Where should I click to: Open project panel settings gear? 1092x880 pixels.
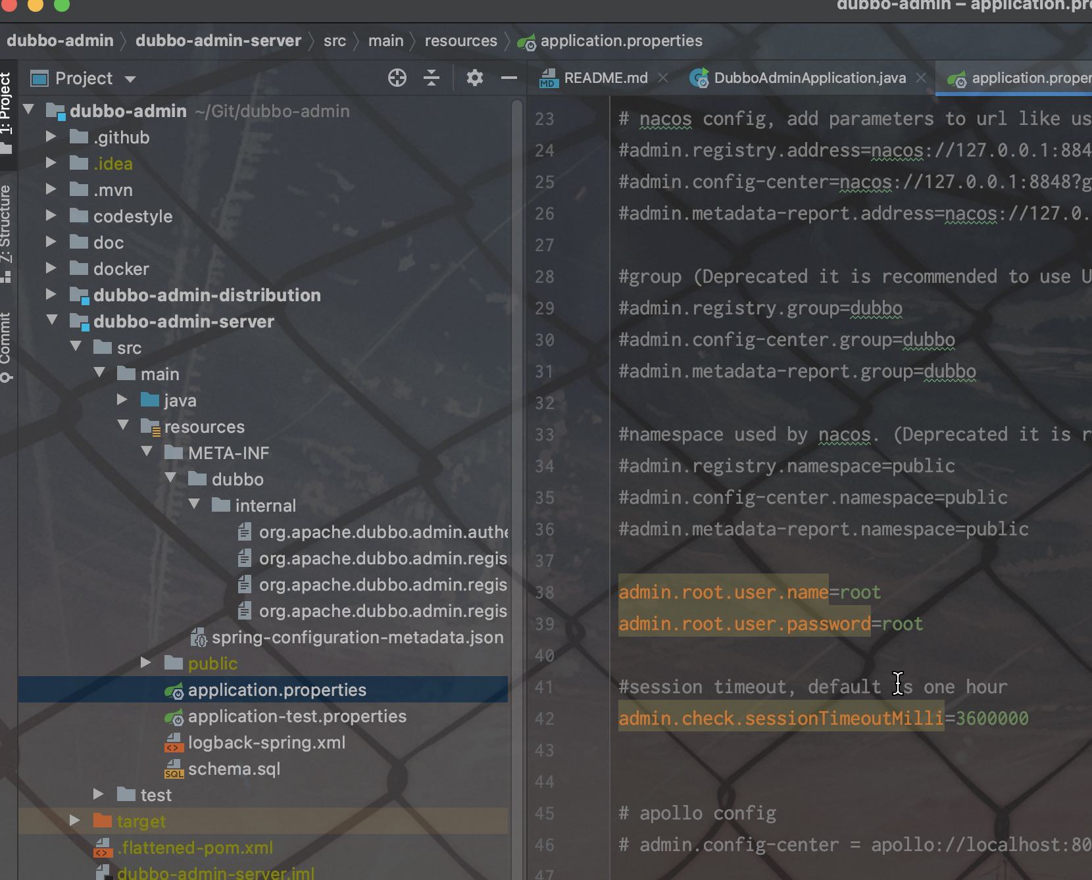[x=474, y=78]
